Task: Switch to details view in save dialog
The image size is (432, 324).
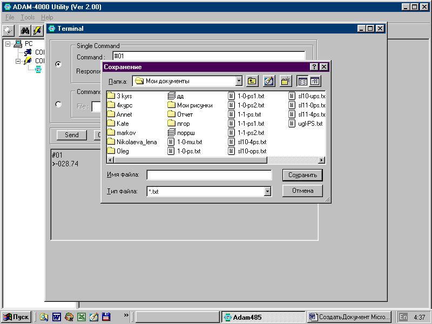Action: [315, 81]
